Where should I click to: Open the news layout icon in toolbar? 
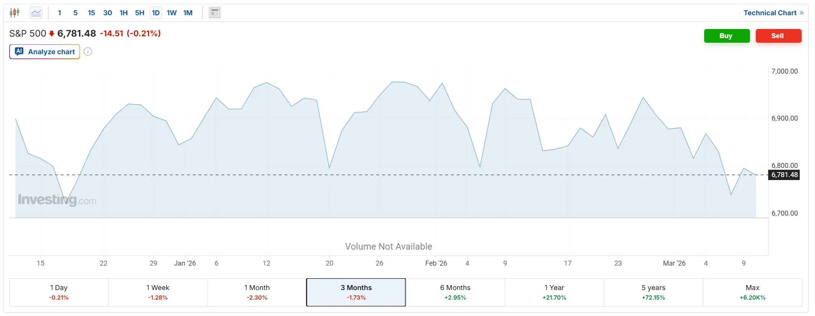tap(215, 13)
